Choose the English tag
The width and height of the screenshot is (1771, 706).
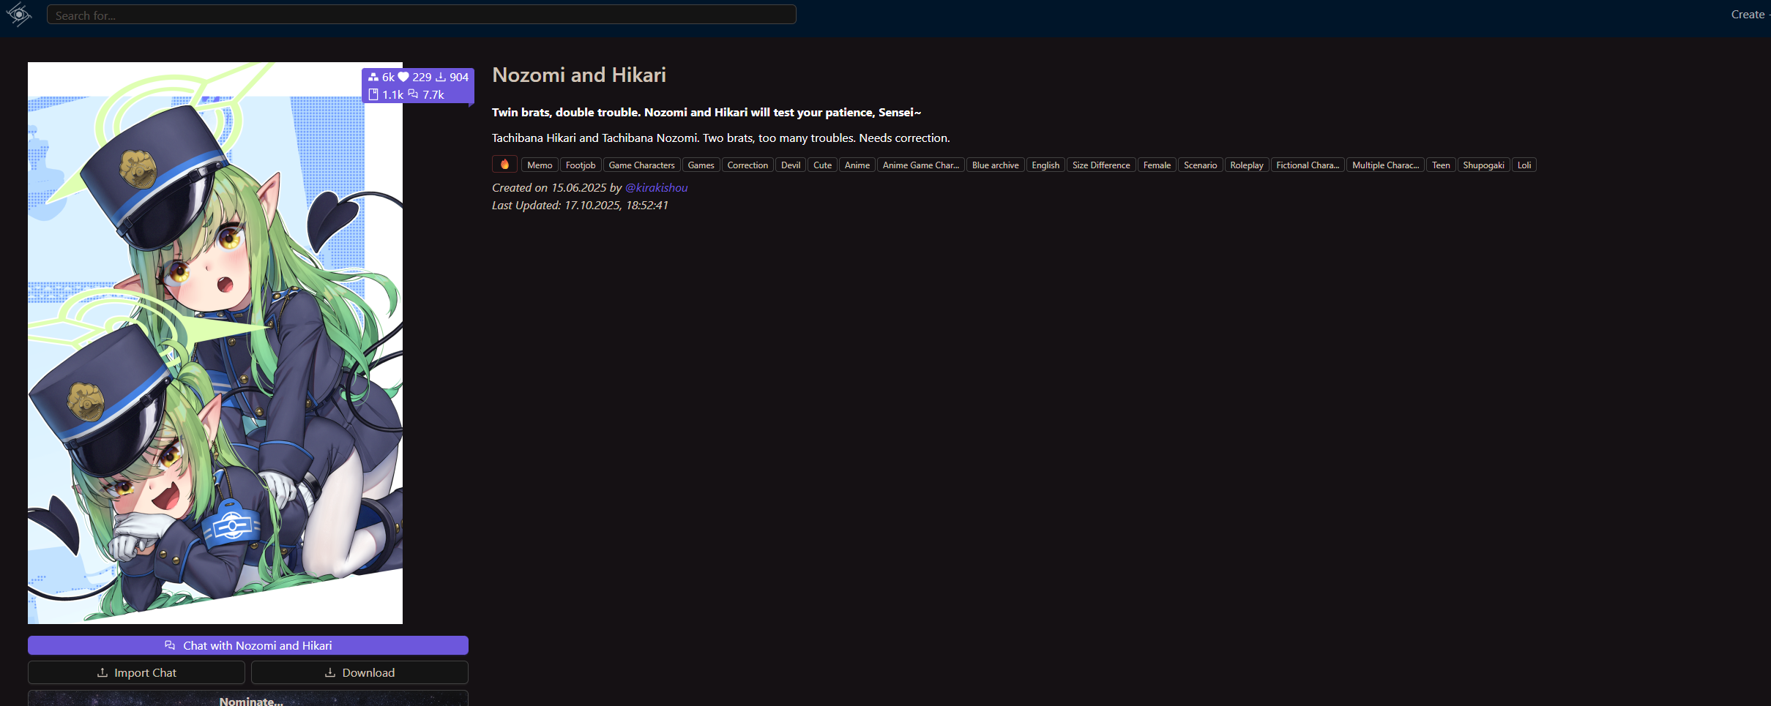(1045, 165)
